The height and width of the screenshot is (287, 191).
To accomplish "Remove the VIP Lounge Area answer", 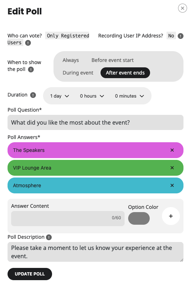I will (x=172, y=168).
